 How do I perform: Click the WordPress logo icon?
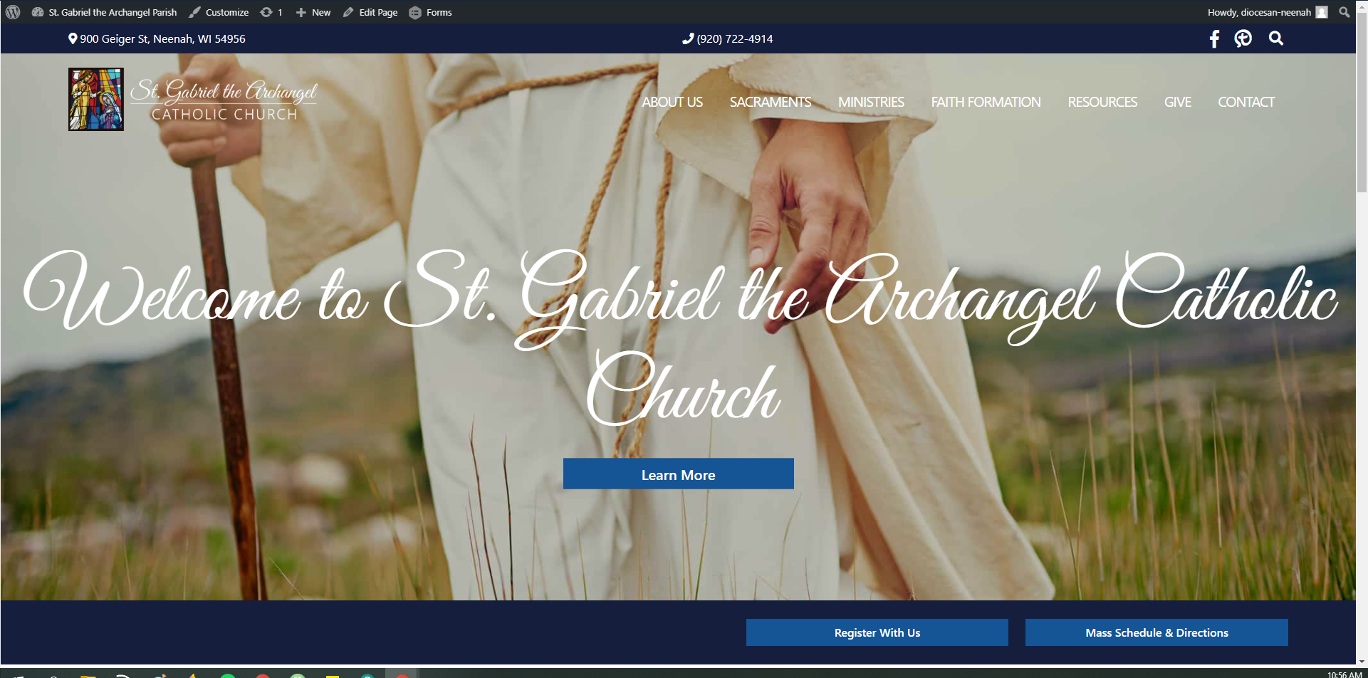(13, 12)
